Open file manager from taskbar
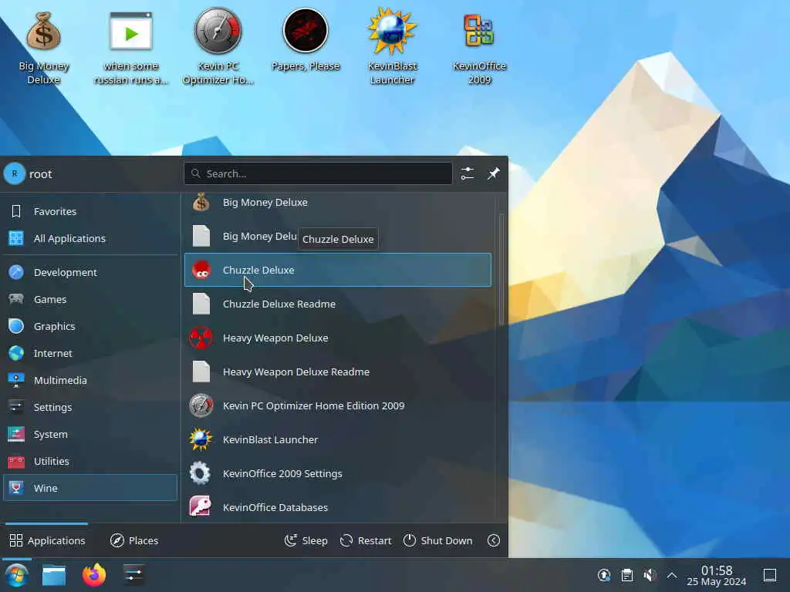 (x=54, y=575)
